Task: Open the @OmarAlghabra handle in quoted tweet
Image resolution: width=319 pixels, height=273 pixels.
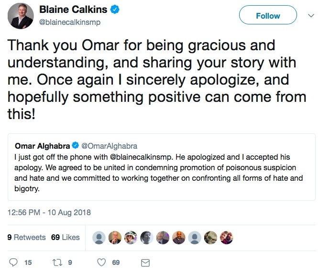Action: (x=109, y=146)
